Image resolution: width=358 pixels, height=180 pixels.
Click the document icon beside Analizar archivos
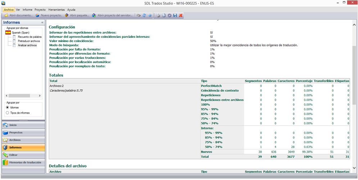pyautogui.click(x=14, y=45)
